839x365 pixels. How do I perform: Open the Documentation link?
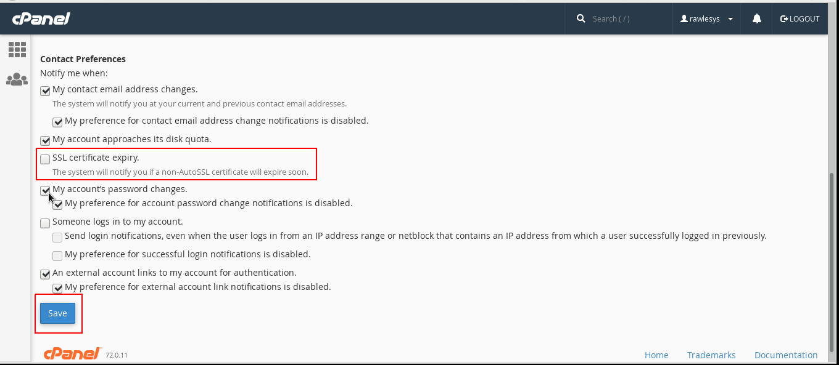pyautogui.click(x=786, y=355)
